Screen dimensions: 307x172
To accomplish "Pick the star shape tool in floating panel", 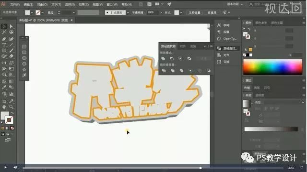I will 24,69.
